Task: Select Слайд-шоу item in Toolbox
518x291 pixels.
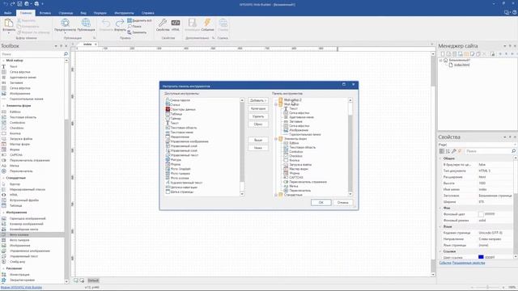Action: [17, 262]
